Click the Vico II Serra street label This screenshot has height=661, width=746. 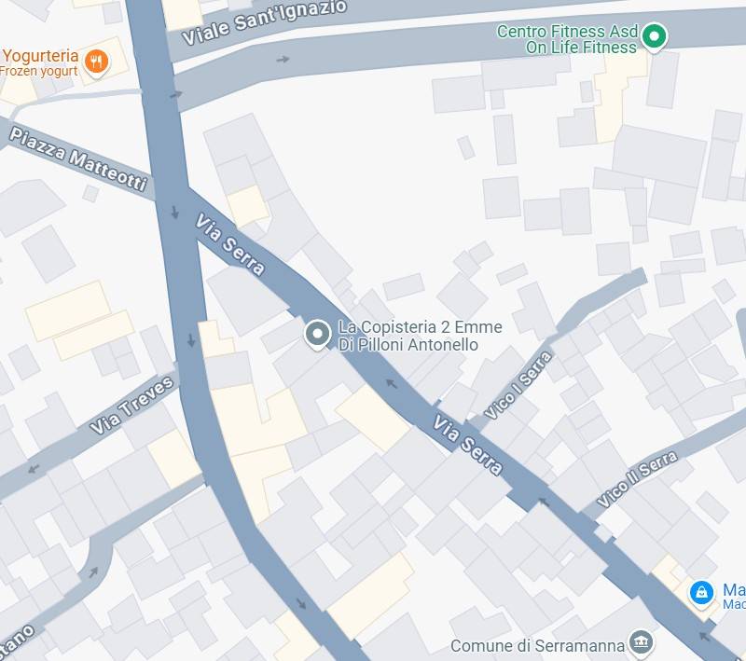637,479
